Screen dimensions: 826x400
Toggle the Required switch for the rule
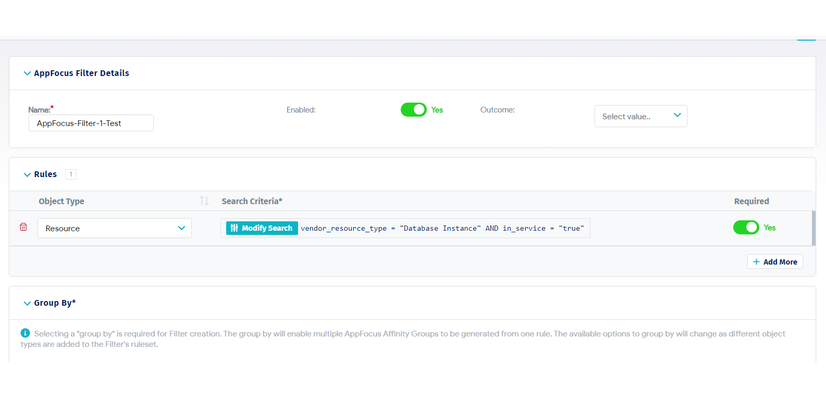point(746,228)
